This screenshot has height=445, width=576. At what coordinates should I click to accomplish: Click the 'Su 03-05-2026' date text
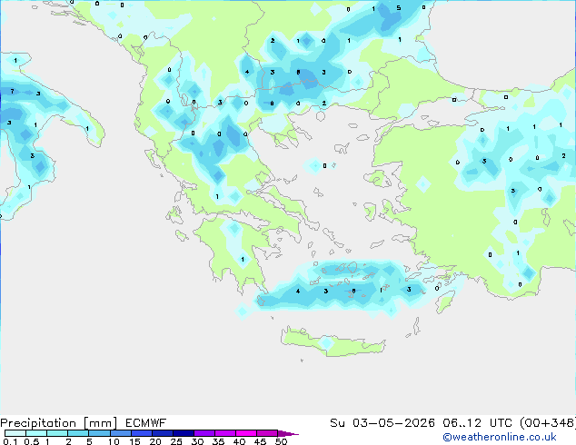(382, 423)
